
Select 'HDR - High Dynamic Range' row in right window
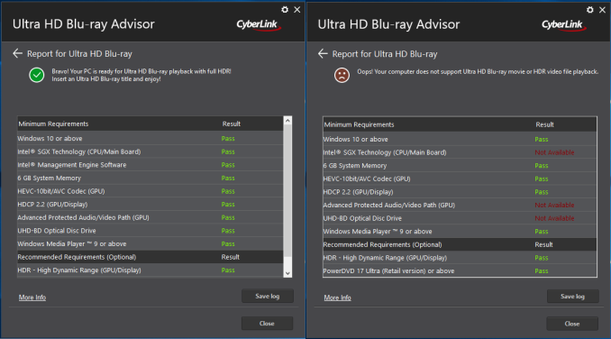point(460,258)
